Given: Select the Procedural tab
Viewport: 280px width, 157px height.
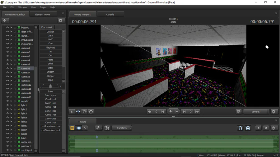Looking at the screenshot, I should [47, 27].
